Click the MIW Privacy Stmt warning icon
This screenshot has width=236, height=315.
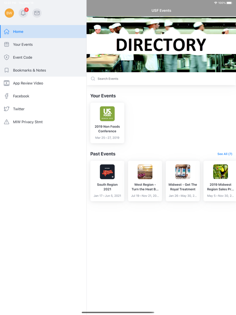7,122
